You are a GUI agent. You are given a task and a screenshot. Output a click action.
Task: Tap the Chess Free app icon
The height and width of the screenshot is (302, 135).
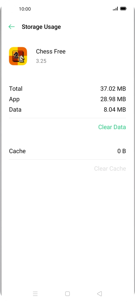pos(18,56)
